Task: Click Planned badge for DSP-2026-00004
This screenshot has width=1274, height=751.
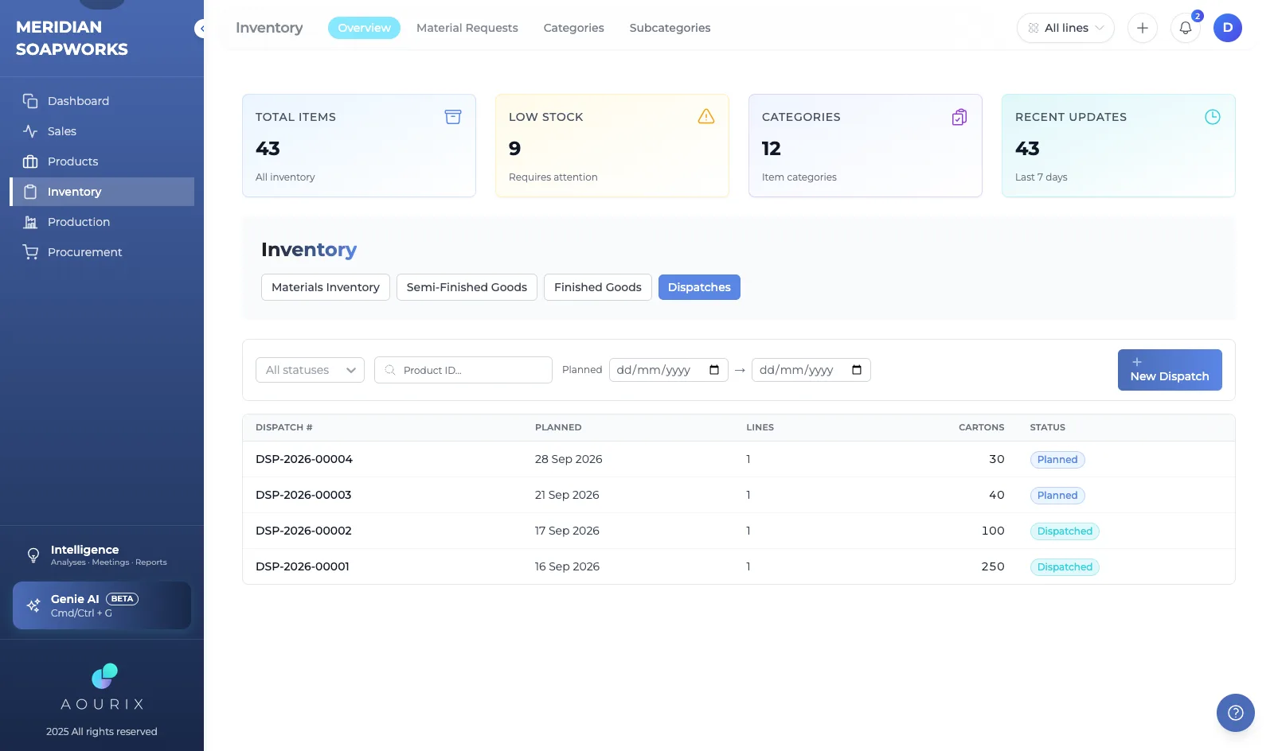Action: (x=1057, y=460)
